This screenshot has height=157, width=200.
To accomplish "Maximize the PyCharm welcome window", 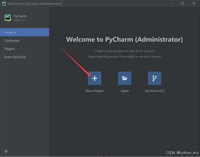I will point(182,4).
